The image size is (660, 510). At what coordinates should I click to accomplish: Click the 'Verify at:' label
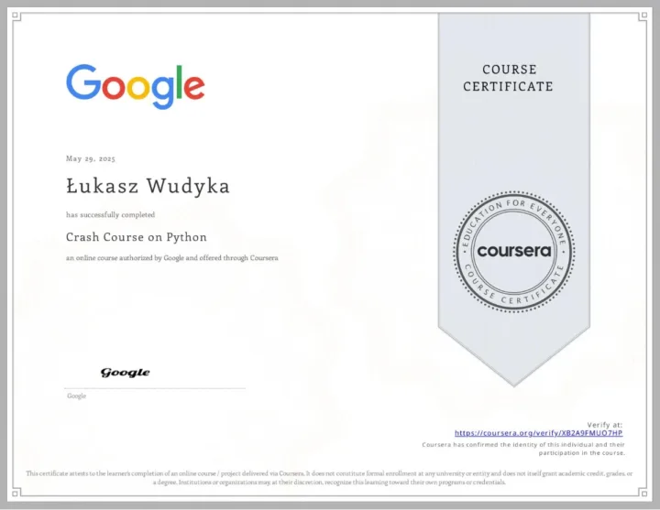604,425
